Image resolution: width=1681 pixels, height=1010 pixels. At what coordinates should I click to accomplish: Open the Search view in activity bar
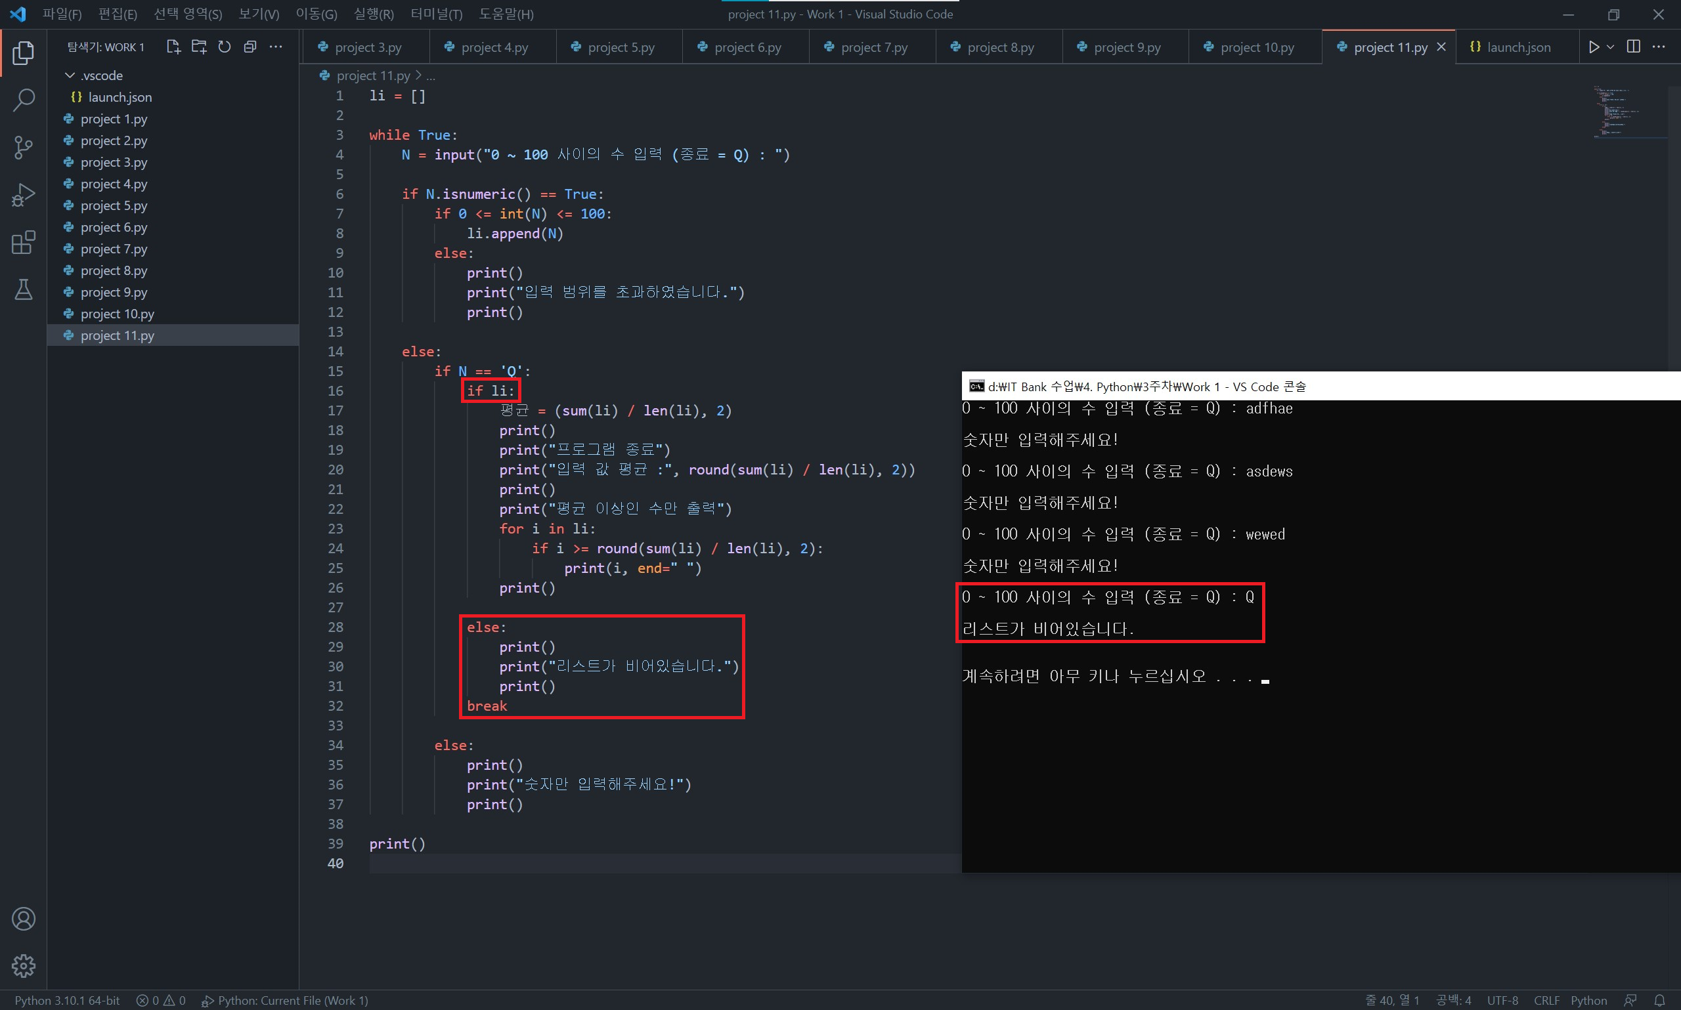click(x=23, y=100)
